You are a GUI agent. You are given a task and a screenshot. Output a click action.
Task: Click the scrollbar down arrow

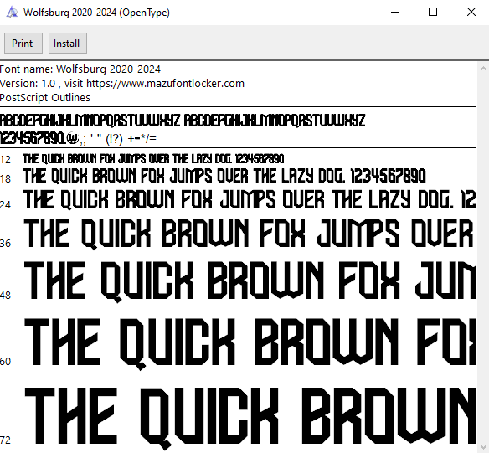pos(483,446)
